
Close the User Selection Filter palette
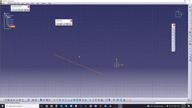tap(29, 7)
